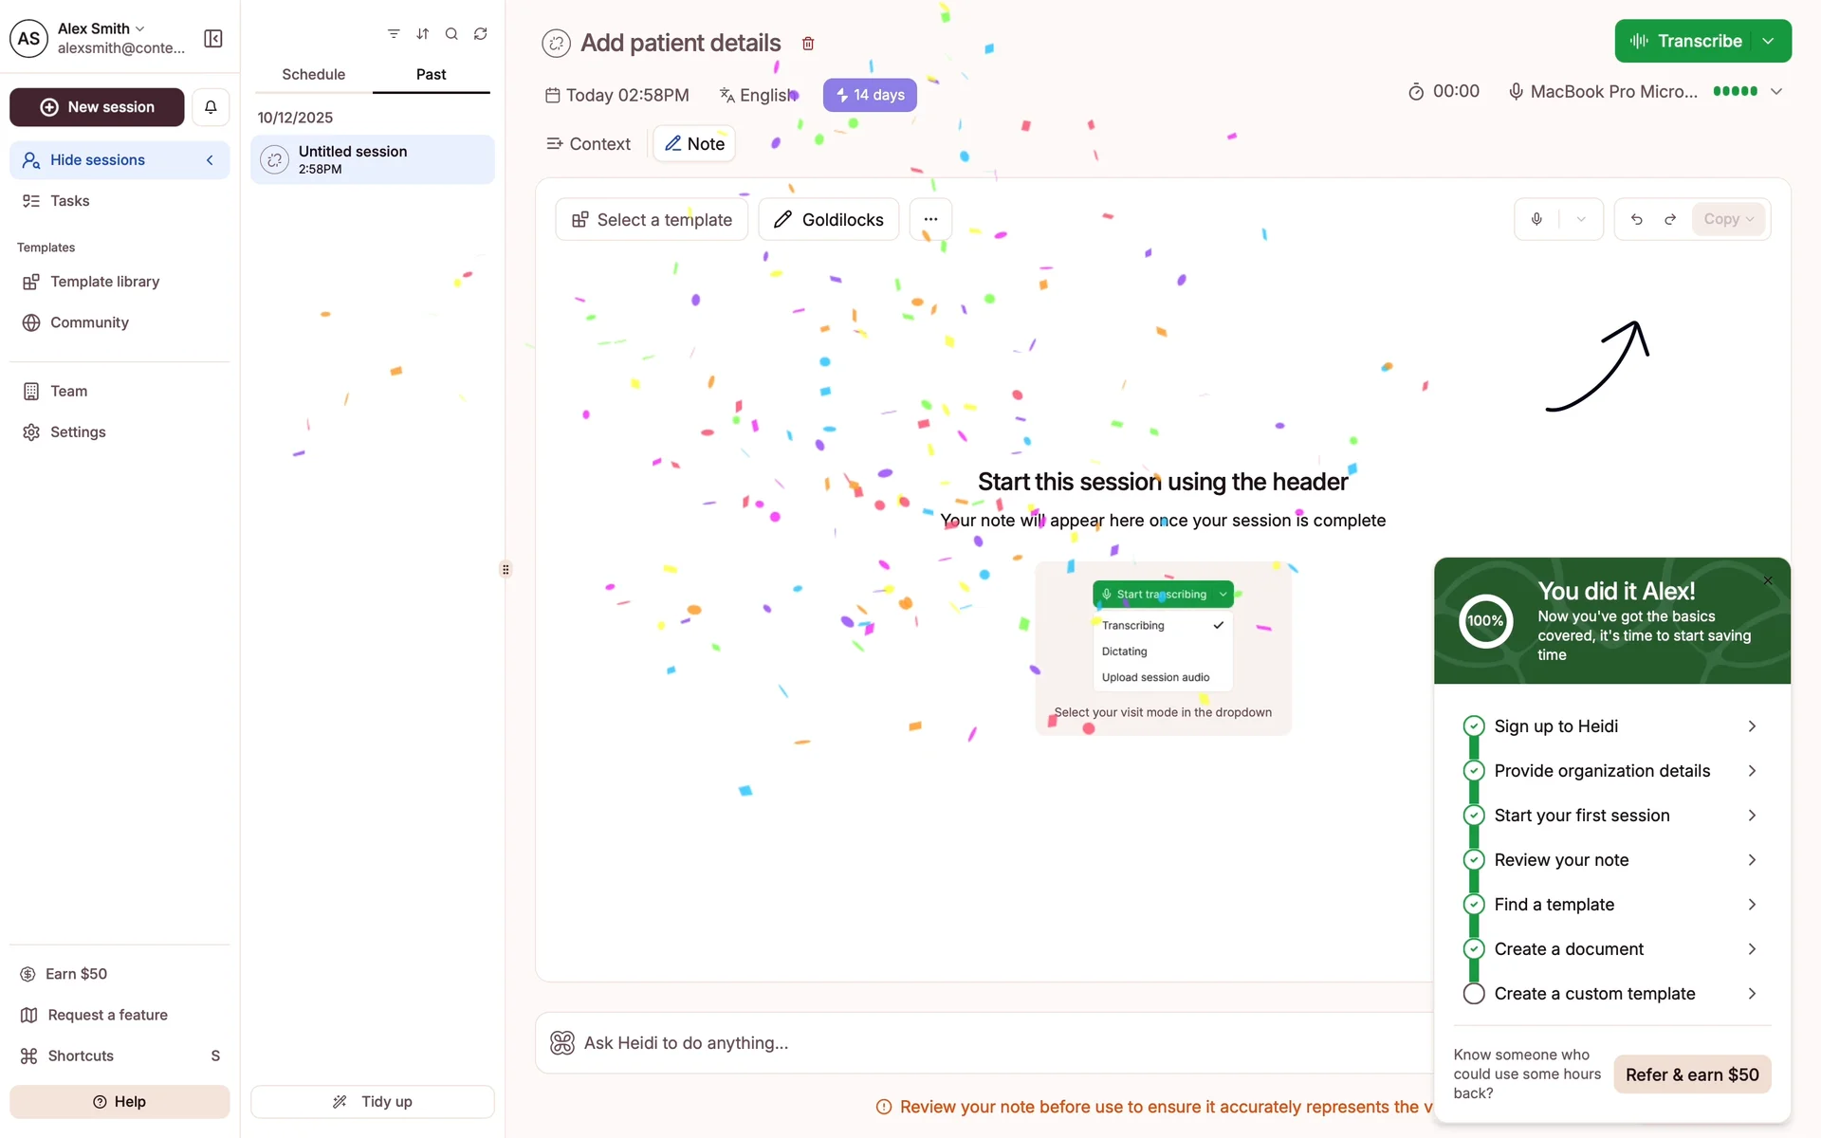Viewport: 1821px width, 1138px height.
Task: Hide sessions panel toggle in sidebar
Action: coord(120,160)
